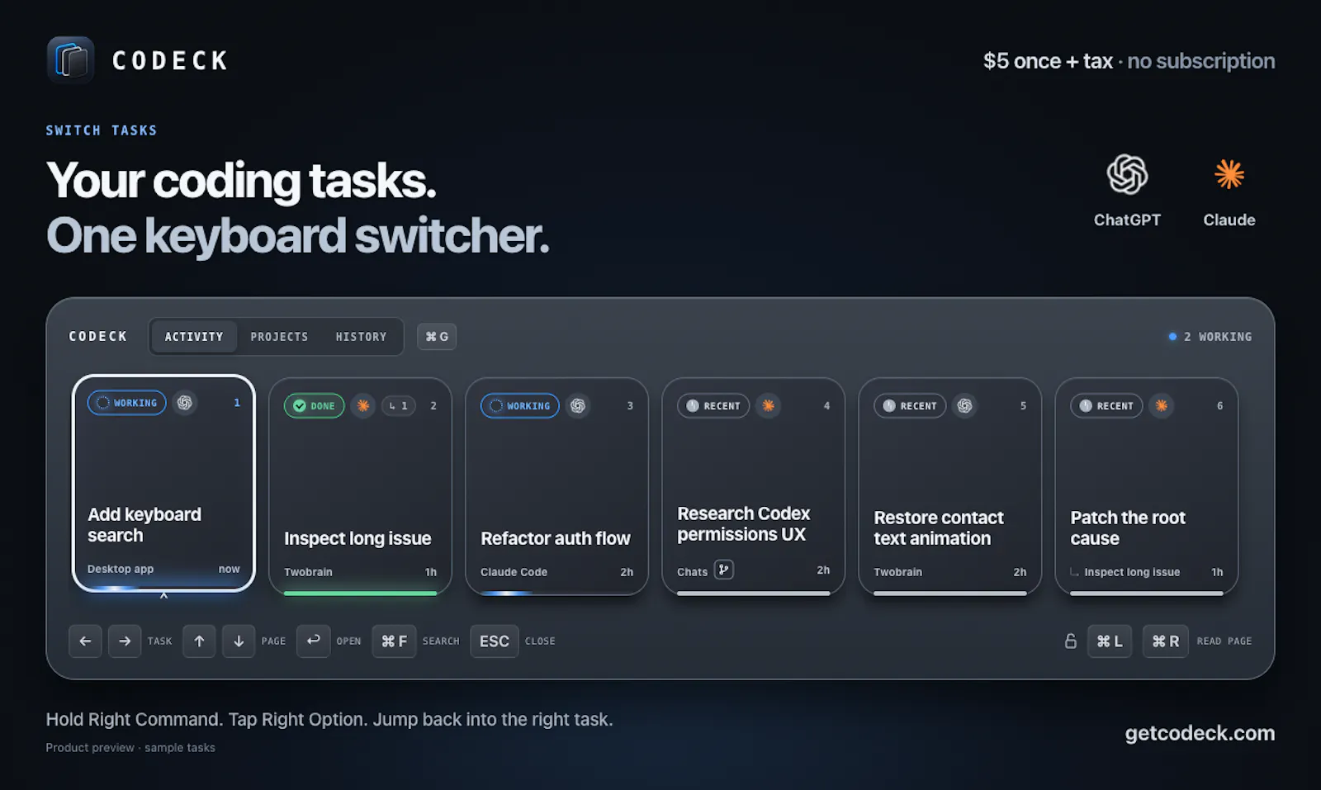Screen dimensions: 1321x790
Task: Click the ⌘G shortcut button
Action: 437,337
